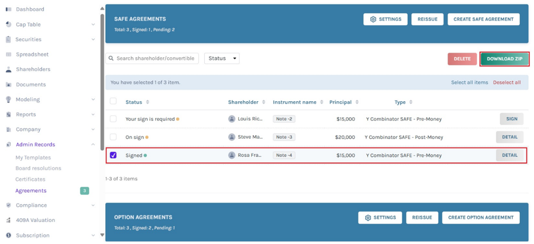The image size is (534, 244).
Task: Click the search magnifier icon
Action: point(111,58)
